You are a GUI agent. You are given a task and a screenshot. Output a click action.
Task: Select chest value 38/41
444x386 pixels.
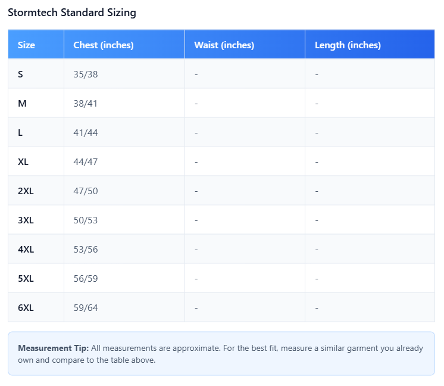pos(85,104)
